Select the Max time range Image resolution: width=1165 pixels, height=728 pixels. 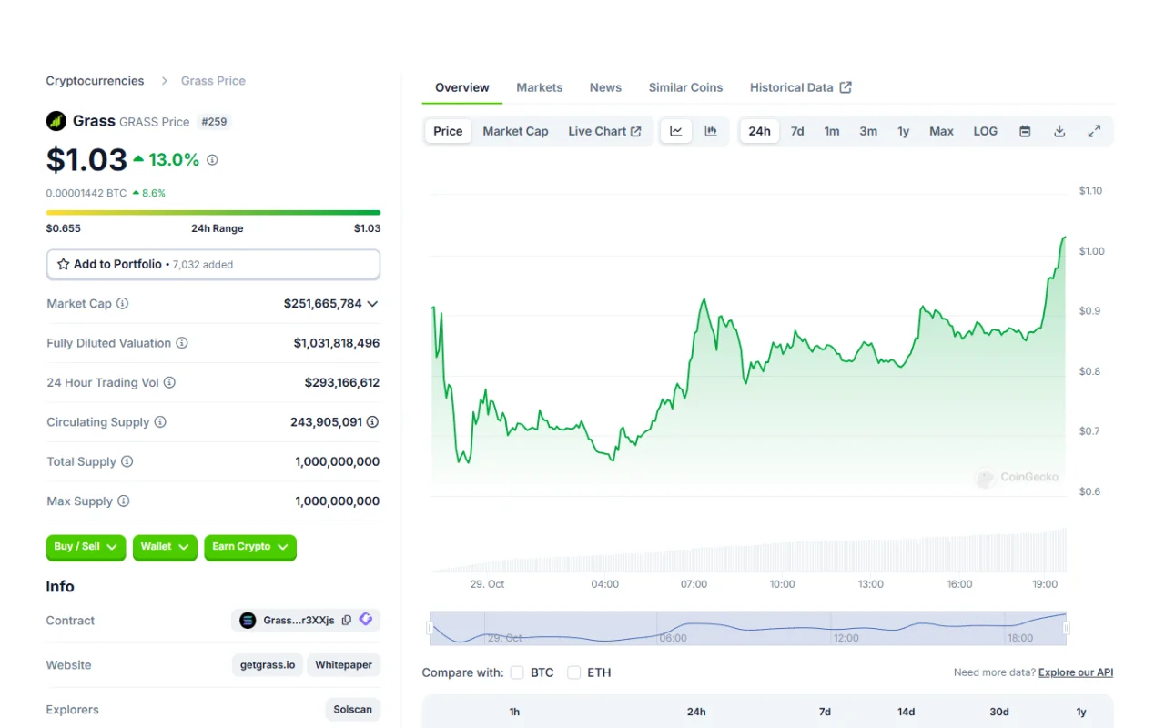click(942, 131)
